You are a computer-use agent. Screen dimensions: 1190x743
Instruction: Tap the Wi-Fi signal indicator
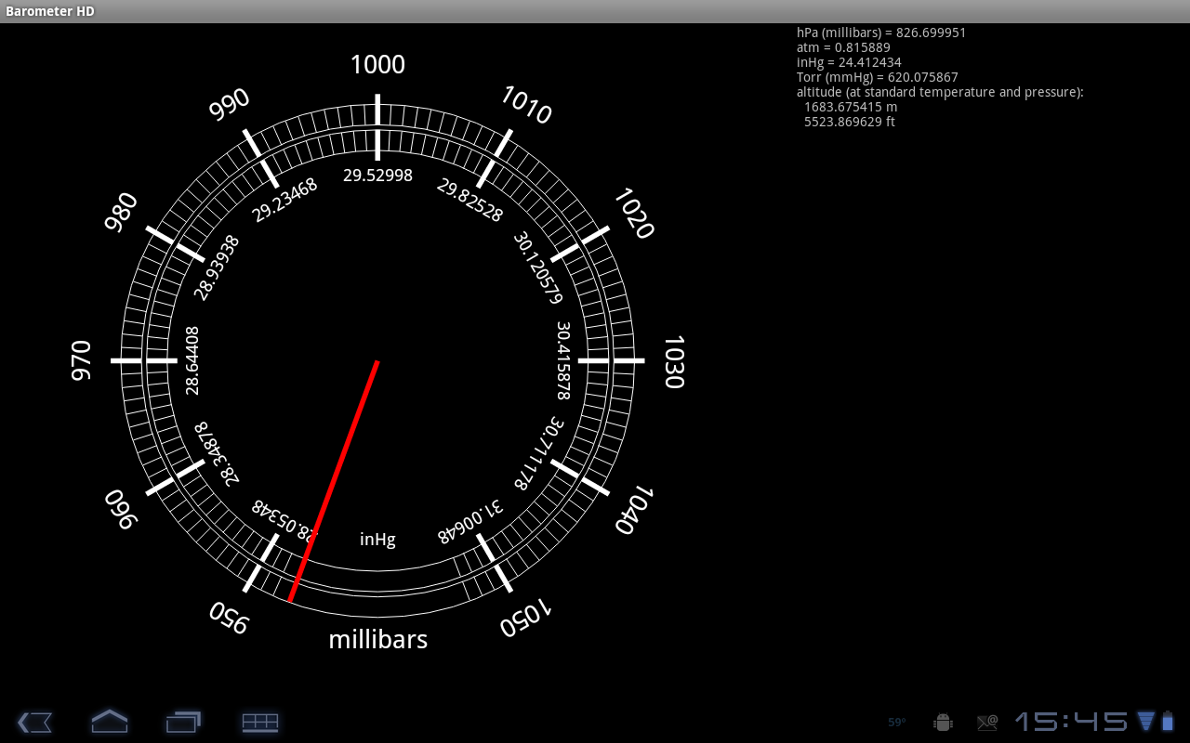pyautogui.click(x=1145, y=721)
